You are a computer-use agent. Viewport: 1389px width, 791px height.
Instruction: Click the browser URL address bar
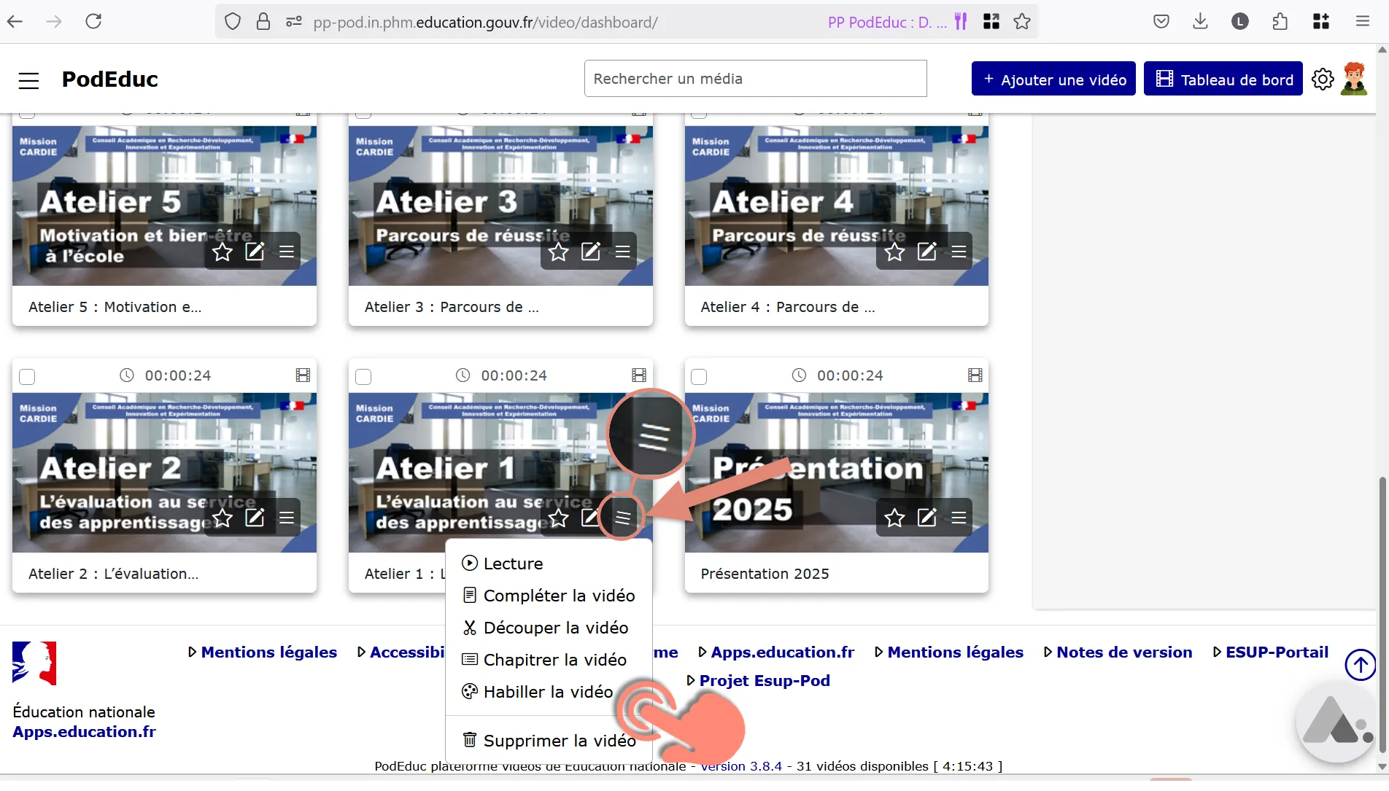point(485,22)
